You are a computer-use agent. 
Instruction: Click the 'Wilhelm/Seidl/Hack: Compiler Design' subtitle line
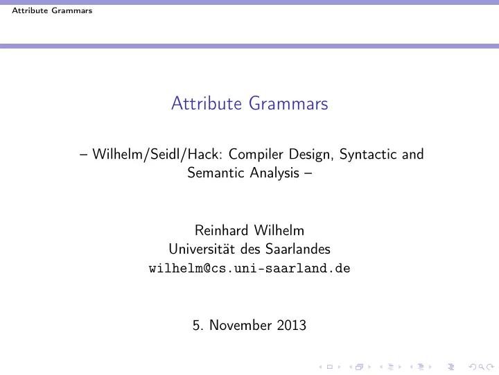pyautogui.click(x=252, y=155)
